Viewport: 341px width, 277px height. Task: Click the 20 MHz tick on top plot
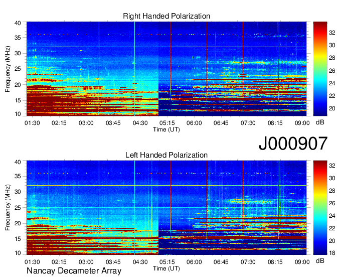18,85
